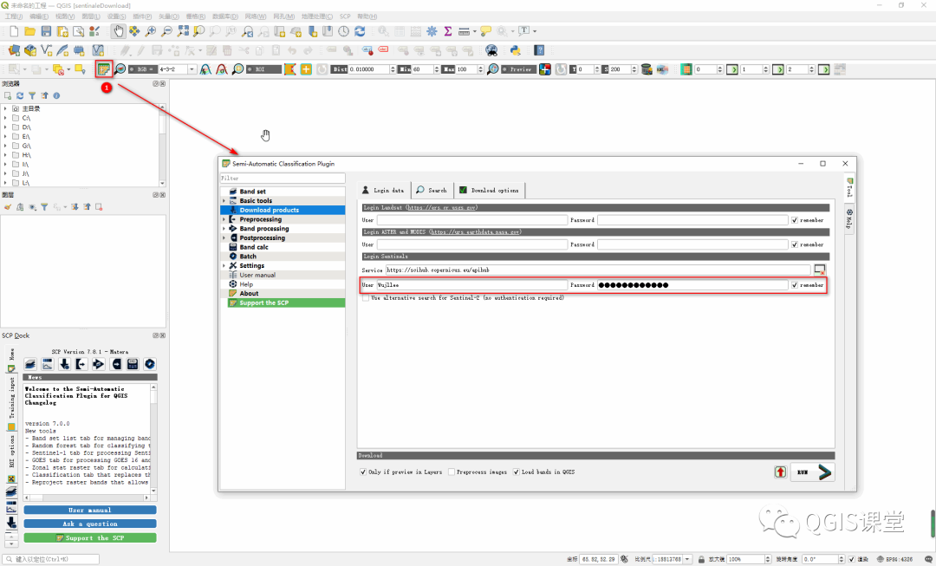This screenshot has width=936, height=566.
Task: Click the Save Project floppy icon
Action: click(x=46, y=31)
